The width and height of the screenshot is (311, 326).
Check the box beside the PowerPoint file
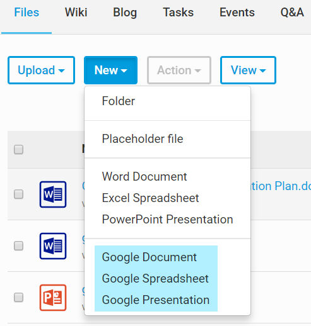point(18,297)
